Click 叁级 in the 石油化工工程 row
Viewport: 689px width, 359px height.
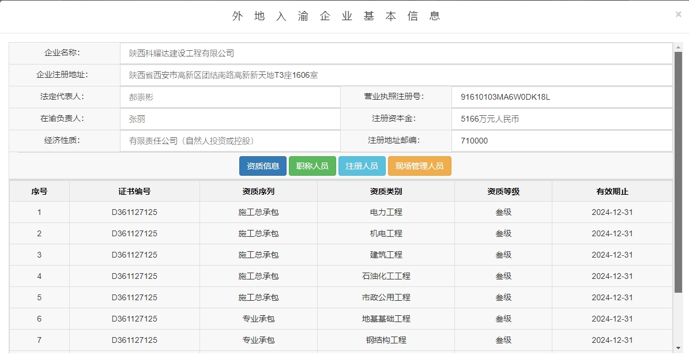503,276
